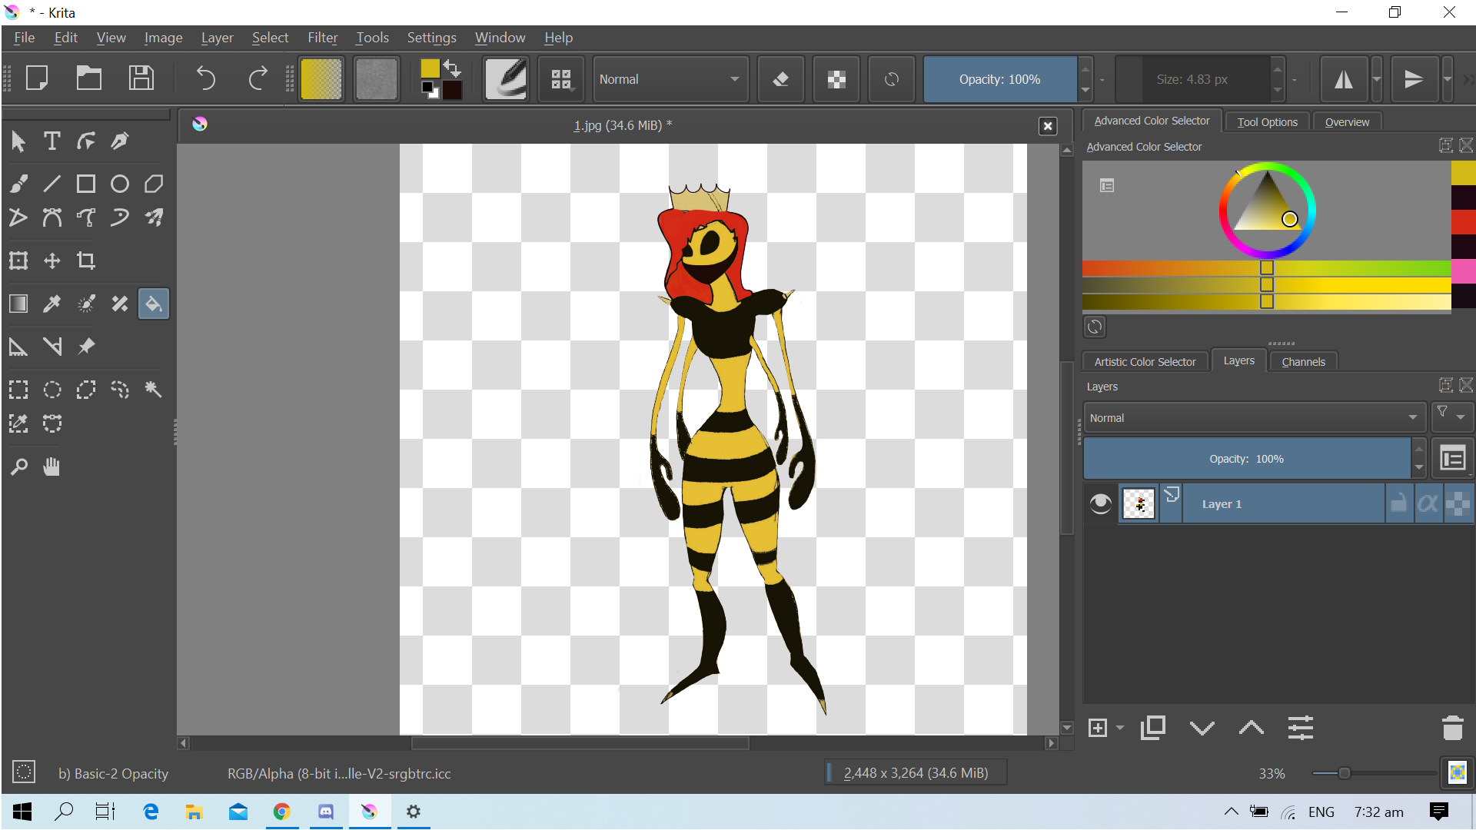The width and height of the screenshot is (1476, 830).
Task: Select the Ellipse tool
Action: tap(120, 184)
